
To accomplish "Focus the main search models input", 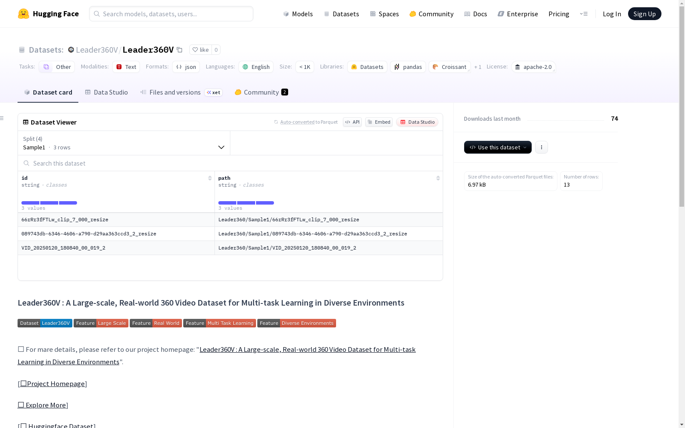I will click(x=171, y=14).
